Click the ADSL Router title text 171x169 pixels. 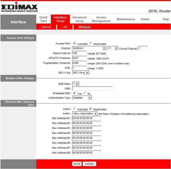click(x=159, y=11)
